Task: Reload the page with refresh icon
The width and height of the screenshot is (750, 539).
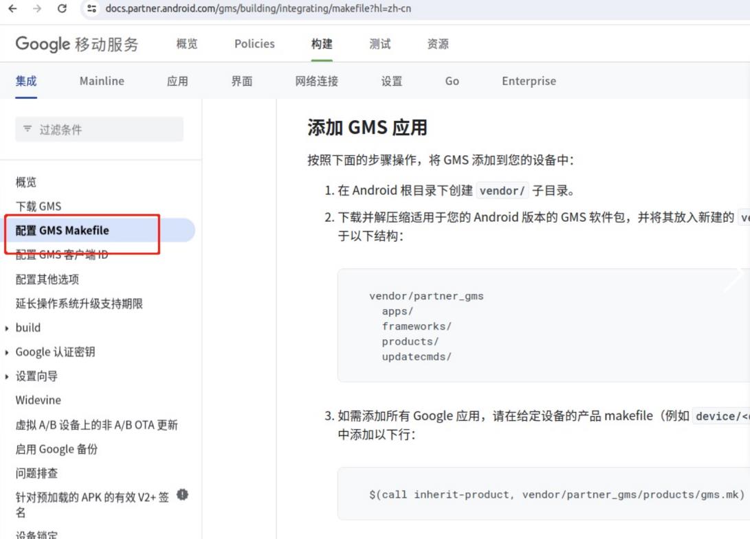Action: [x=62, y=9]
